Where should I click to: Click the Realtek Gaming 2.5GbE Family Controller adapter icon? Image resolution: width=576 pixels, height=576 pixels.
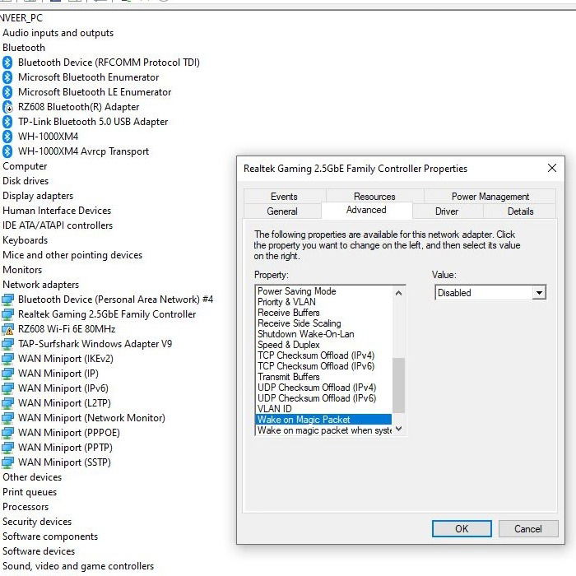pyautogui.click(x=7, y=314)
